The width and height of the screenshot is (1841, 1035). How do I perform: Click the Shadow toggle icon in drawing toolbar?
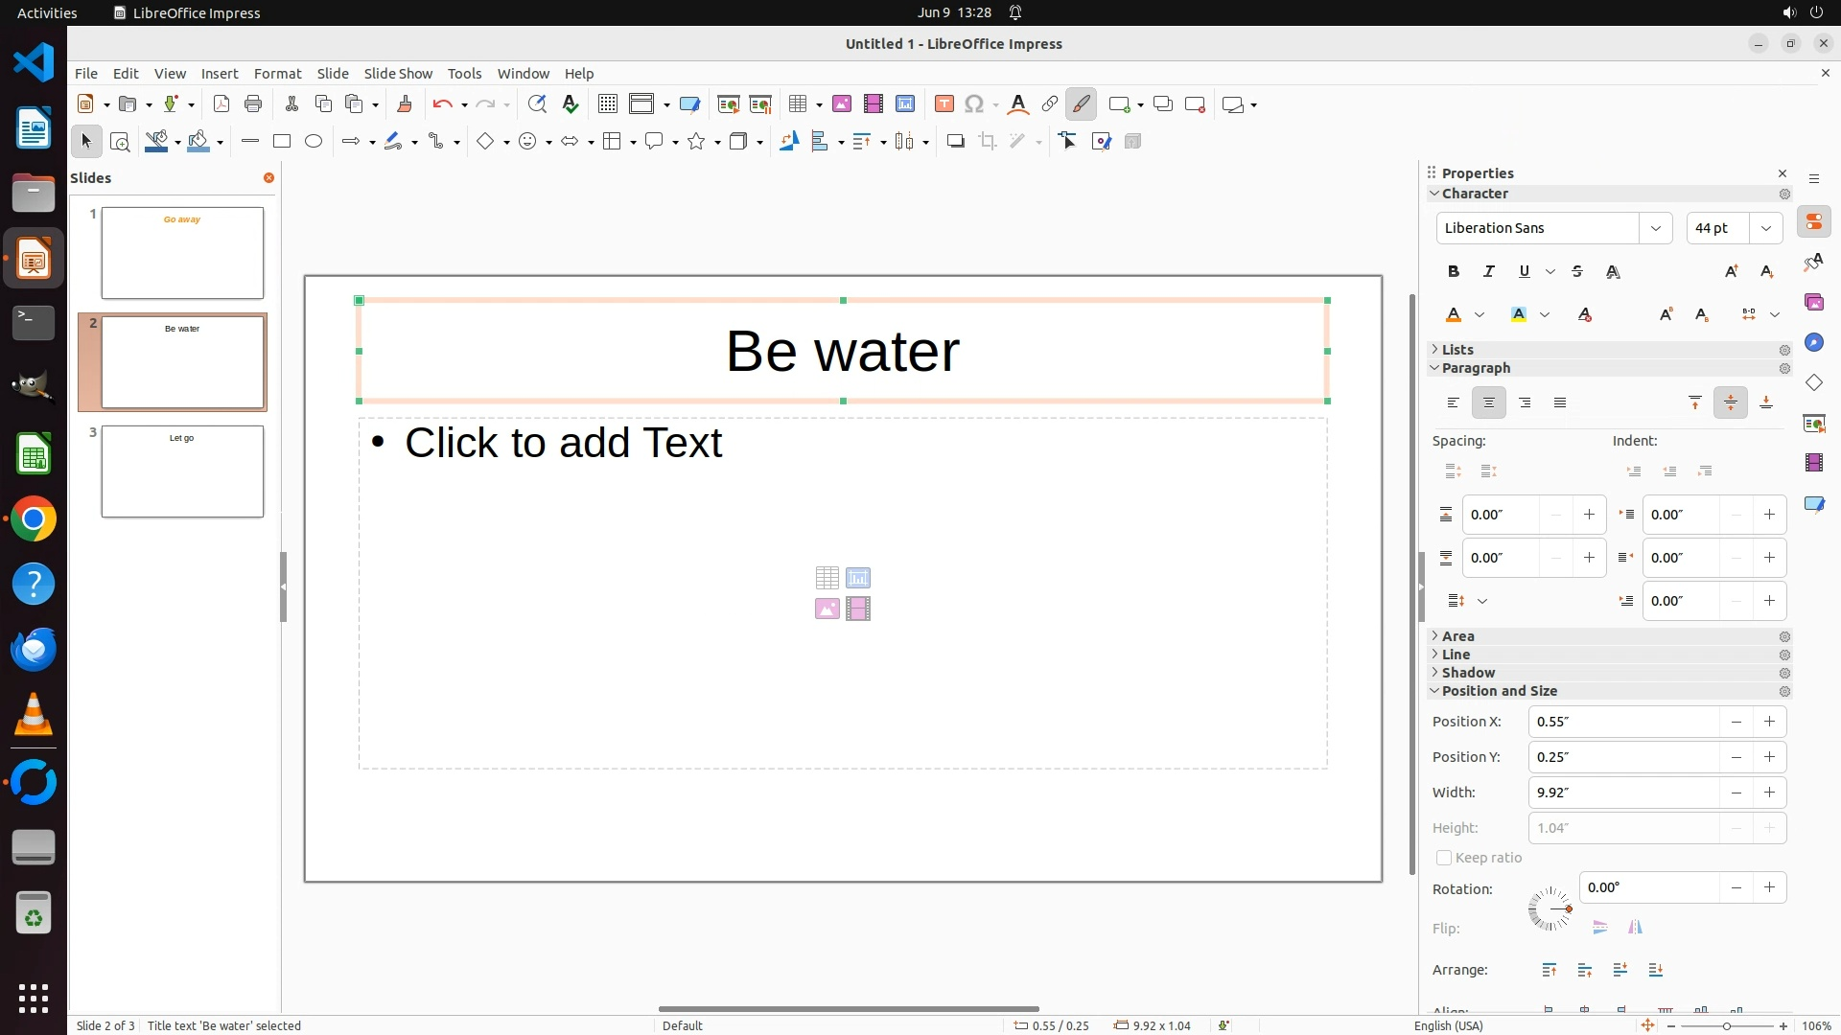955,142
